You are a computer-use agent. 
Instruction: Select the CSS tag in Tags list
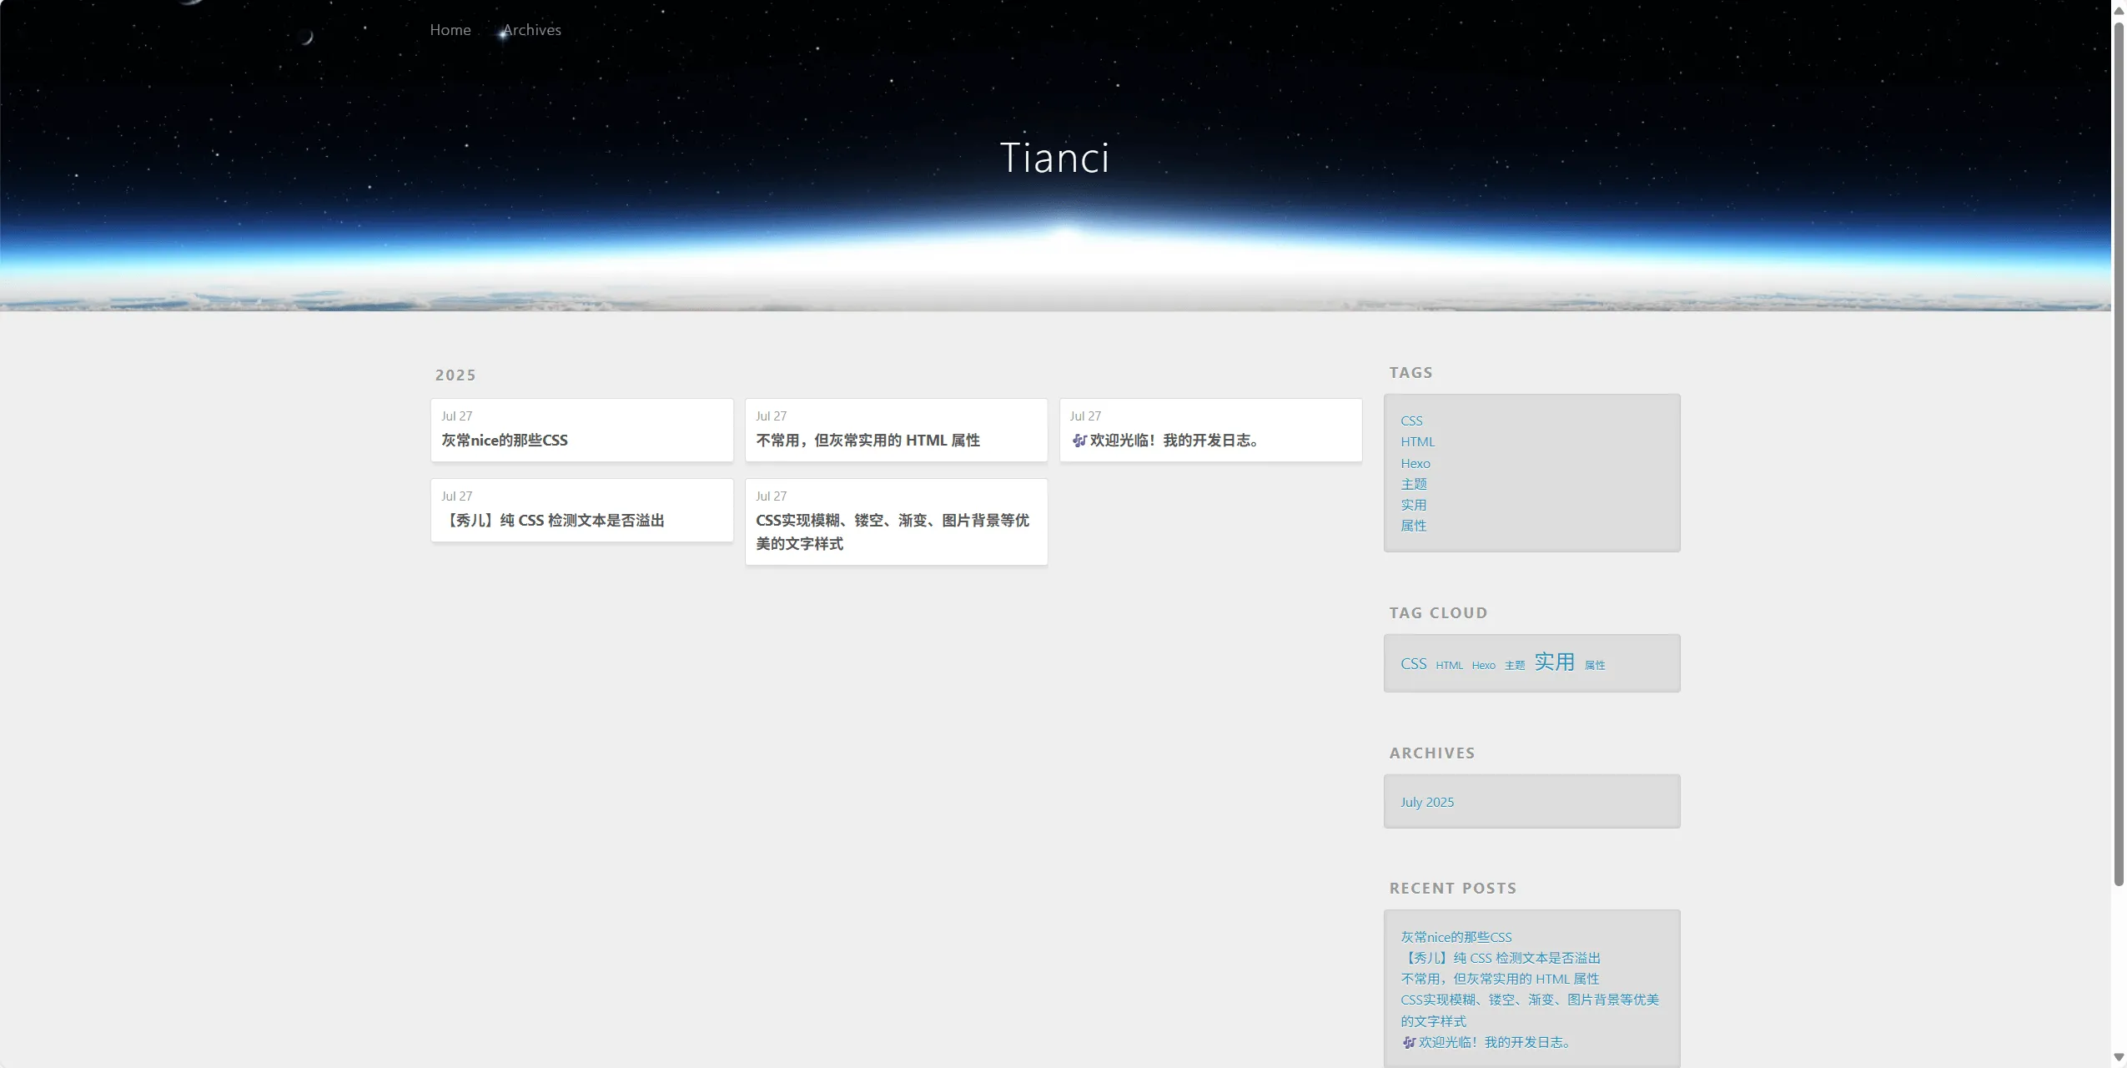coord(1411,421)
